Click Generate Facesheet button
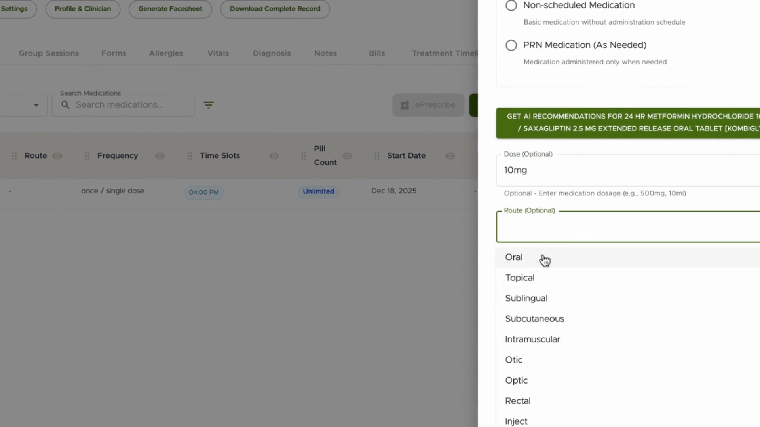 pyautogui.click(x=170, y=9)
